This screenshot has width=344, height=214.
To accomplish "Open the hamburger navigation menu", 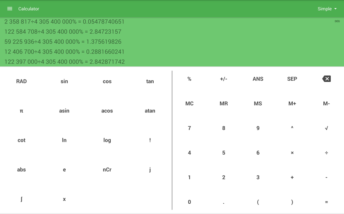I will pos(9,9).
